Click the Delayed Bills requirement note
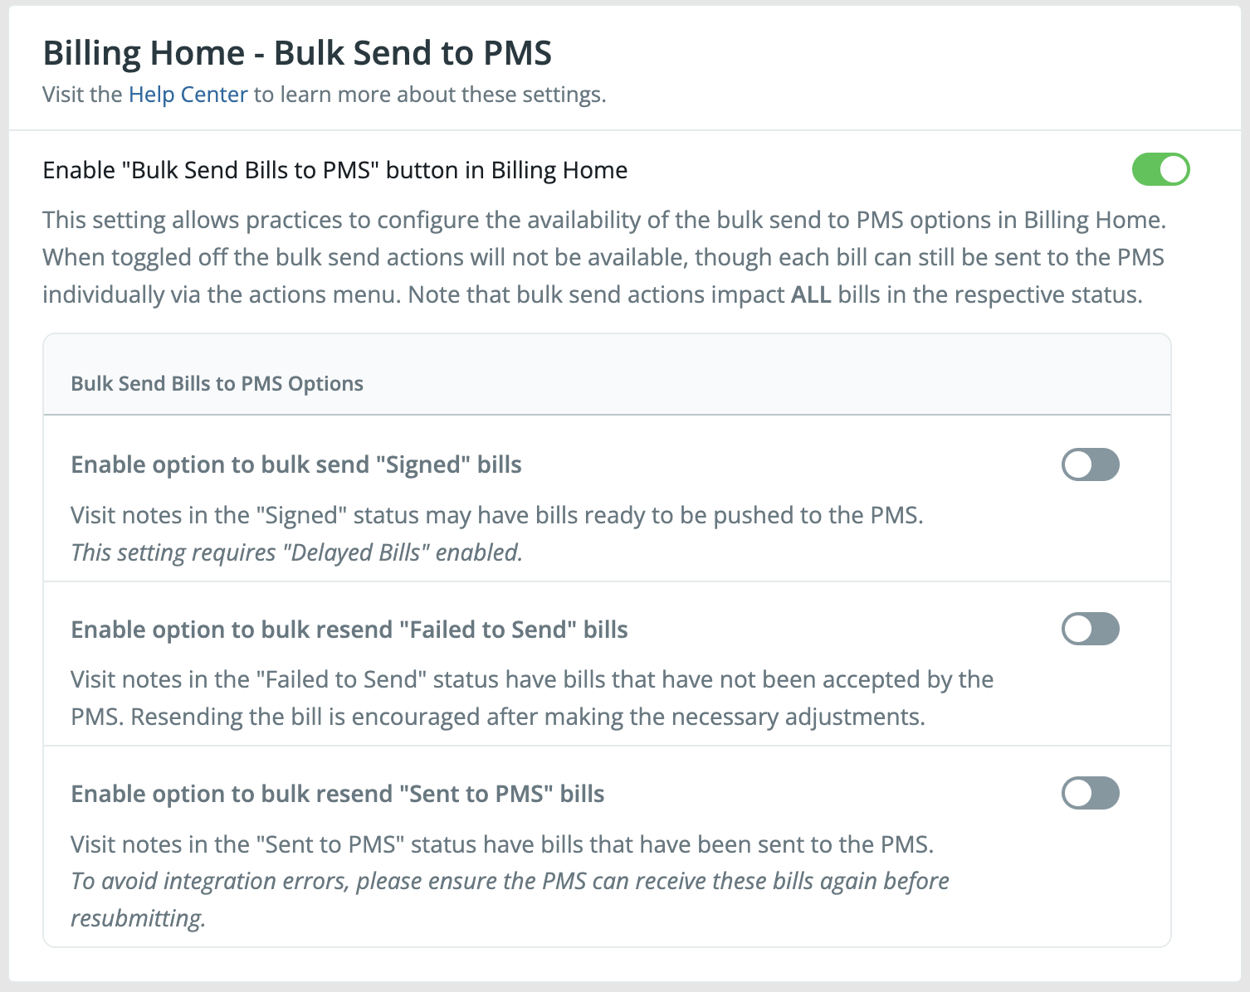Viewport: 1250px width, 992px height. [297, 552]
